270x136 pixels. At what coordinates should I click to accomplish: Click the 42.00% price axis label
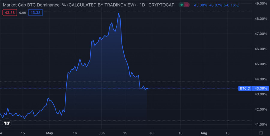[x=261, y=109]
